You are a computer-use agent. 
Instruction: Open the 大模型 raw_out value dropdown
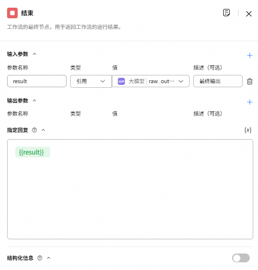151,81
